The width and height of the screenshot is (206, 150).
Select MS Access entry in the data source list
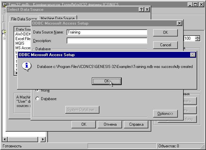23,48
